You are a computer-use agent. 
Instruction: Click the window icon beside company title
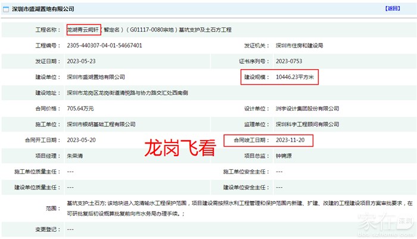(x=6, y=10)
